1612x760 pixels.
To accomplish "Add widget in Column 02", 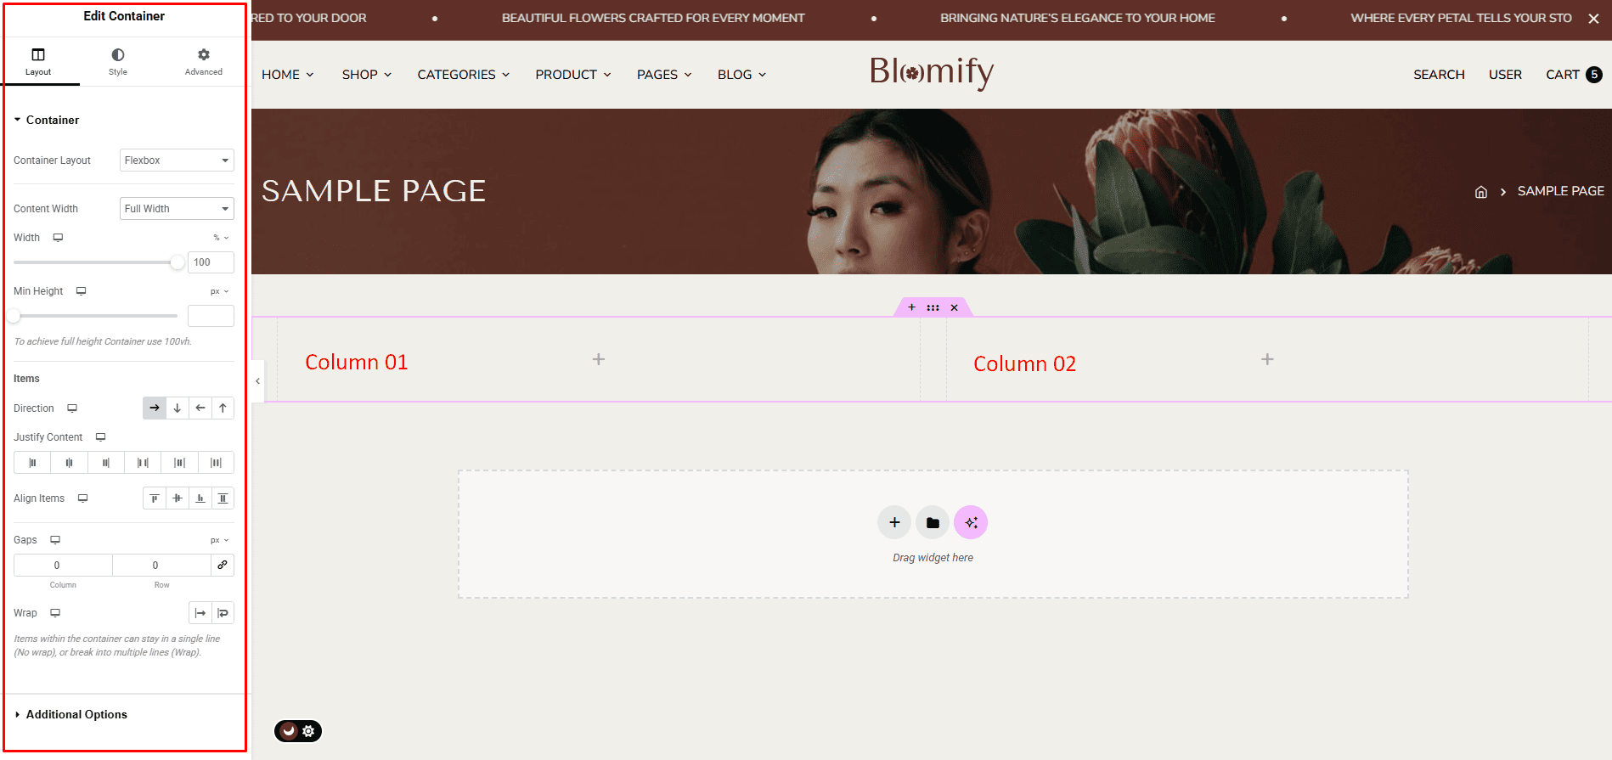I will 1267,359.
